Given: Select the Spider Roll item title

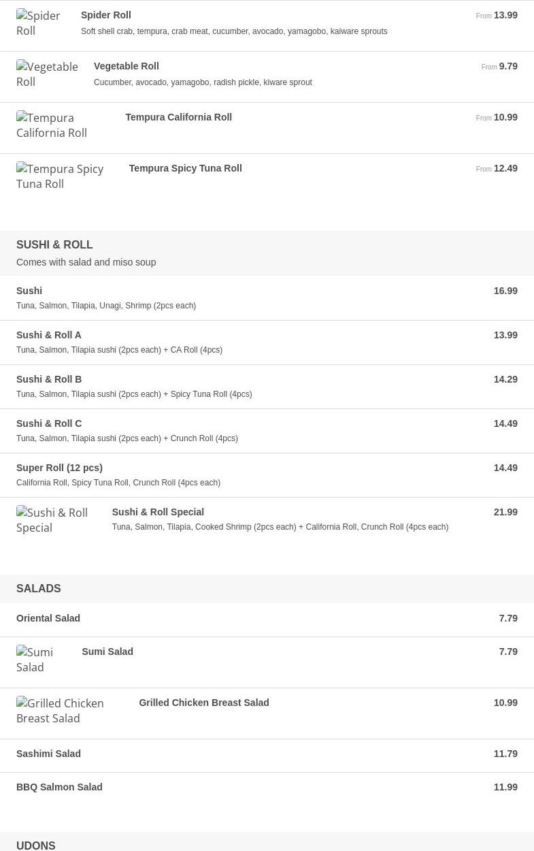Looking at the screenshot, I should click(106, 15).
